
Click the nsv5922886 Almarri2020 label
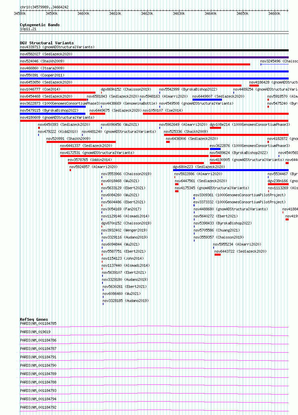pyautogui.click(x=199, y=174)
